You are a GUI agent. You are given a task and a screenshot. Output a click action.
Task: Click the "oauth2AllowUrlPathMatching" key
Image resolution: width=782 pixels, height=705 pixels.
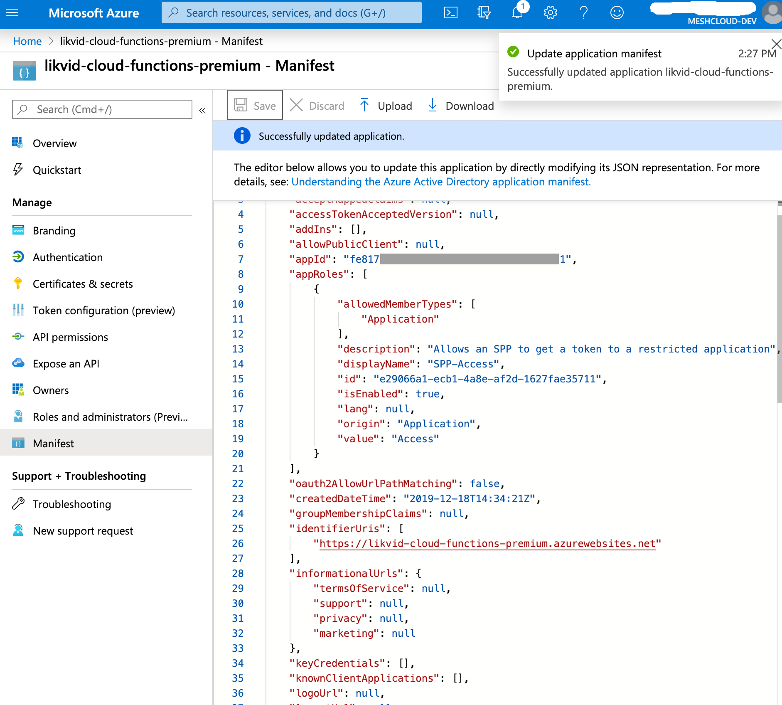(x=374, y=484)
